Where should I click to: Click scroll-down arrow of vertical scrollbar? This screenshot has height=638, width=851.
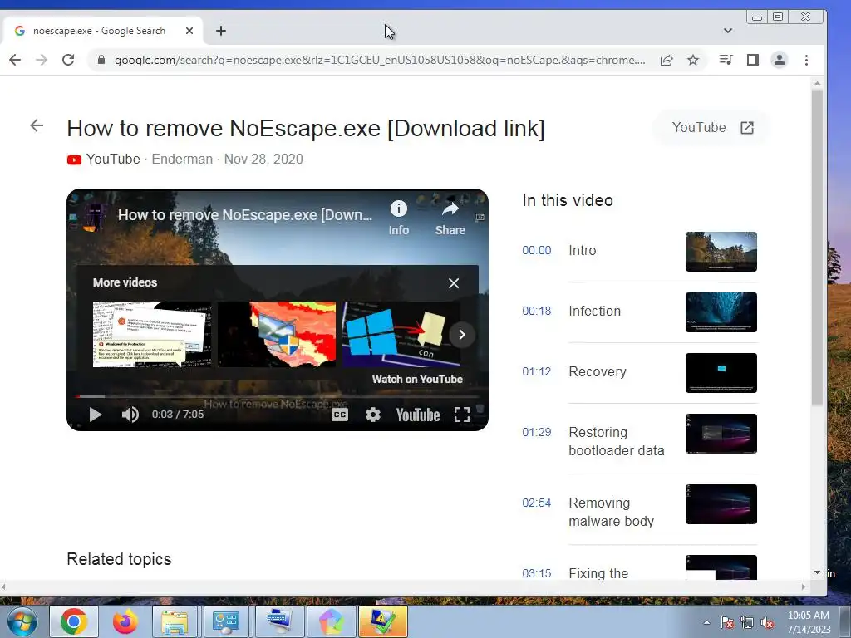coord(818,572)
